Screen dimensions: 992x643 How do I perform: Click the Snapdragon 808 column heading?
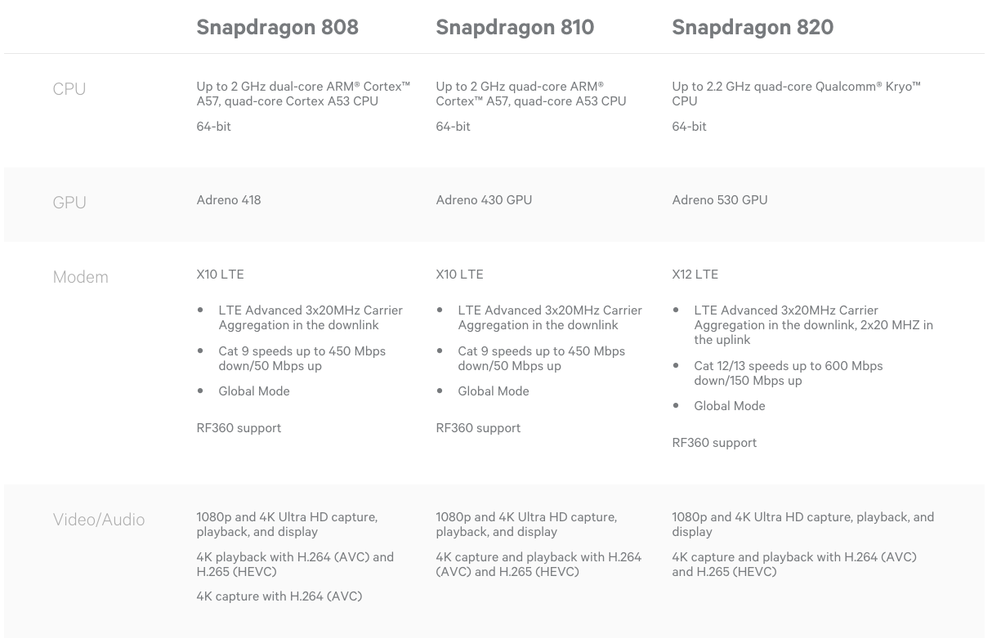point(277,27)
